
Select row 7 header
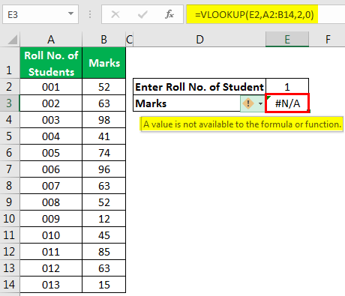[10, 169]
